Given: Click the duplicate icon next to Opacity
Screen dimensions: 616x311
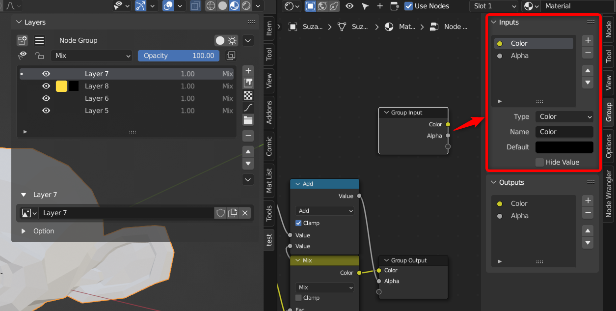Looking at the screenshot, I should coord(231,56).
